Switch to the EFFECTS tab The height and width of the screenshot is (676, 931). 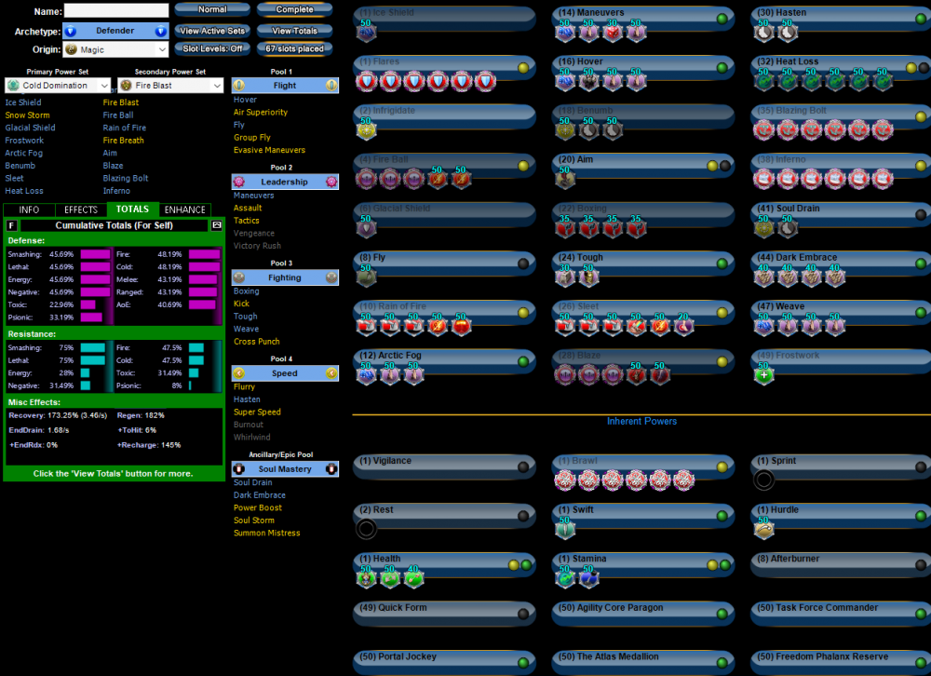81,210
